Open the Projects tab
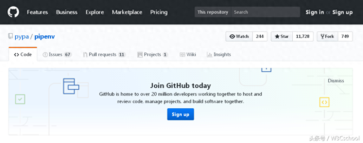 152,55
